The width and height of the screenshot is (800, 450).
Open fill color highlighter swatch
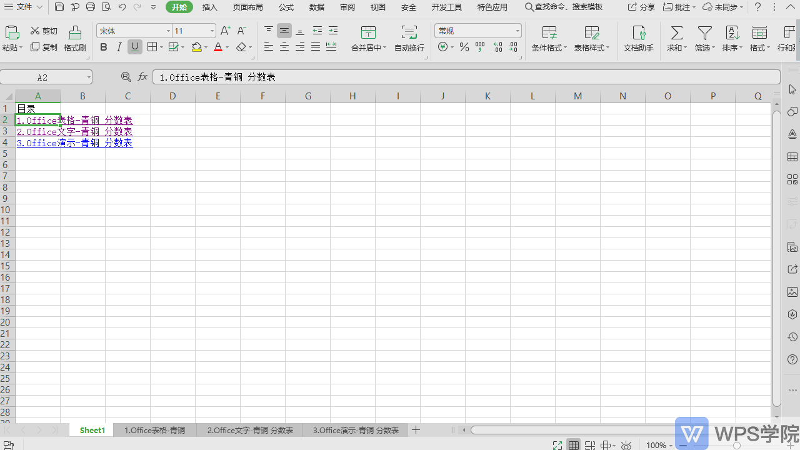(x=197, y=47)
